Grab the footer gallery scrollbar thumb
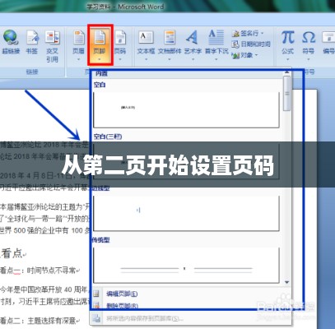The width and height of the screenshot is (335, 329). click(287, 93)
